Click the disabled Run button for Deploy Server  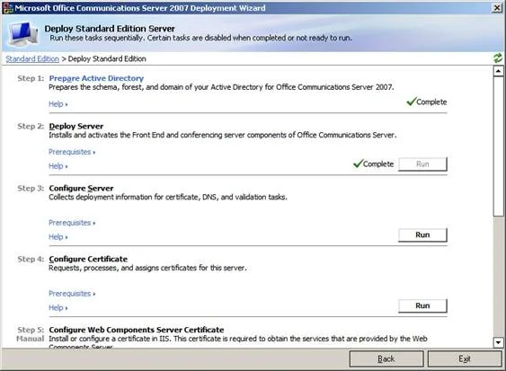(x=422, y=163)
